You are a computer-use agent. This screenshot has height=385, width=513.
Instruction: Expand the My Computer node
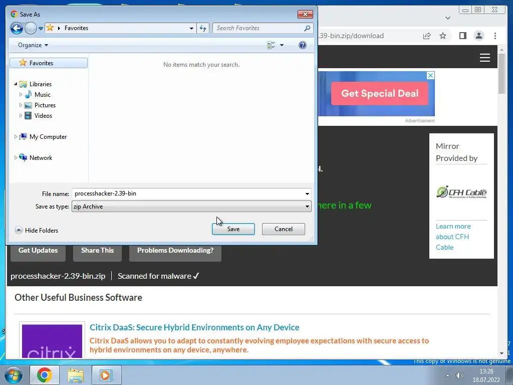tap(16, 137)
